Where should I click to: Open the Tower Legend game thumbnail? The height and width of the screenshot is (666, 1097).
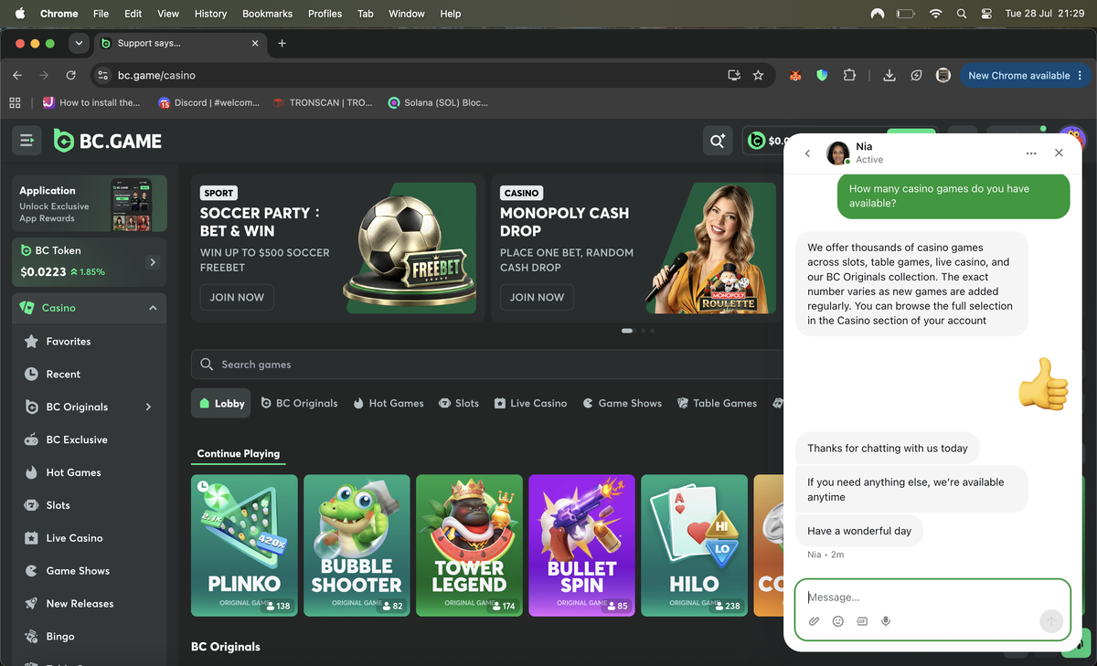tap(469, 545)
